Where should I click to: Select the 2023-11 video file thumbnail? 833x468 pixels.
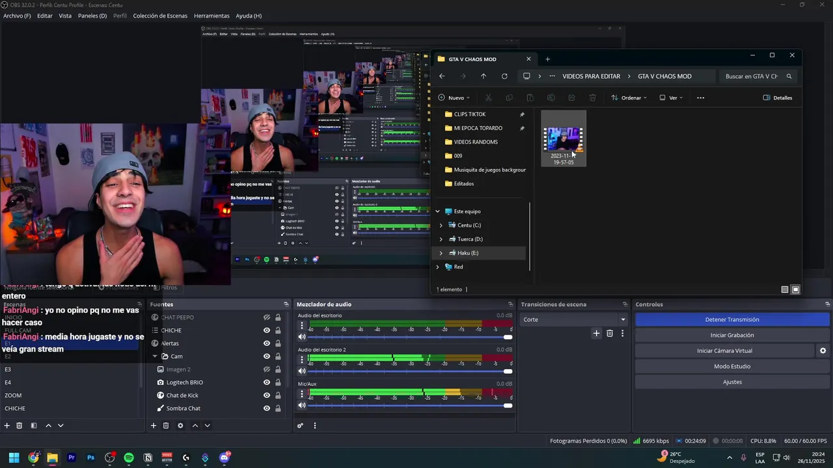pyautogui.click(x=564, y=138)
